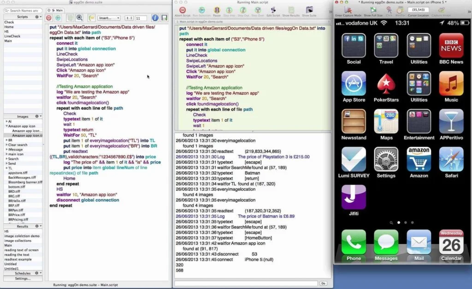
Task: Expand the Clear search image group
Action: pyautogui.click(x=6, y=145)
